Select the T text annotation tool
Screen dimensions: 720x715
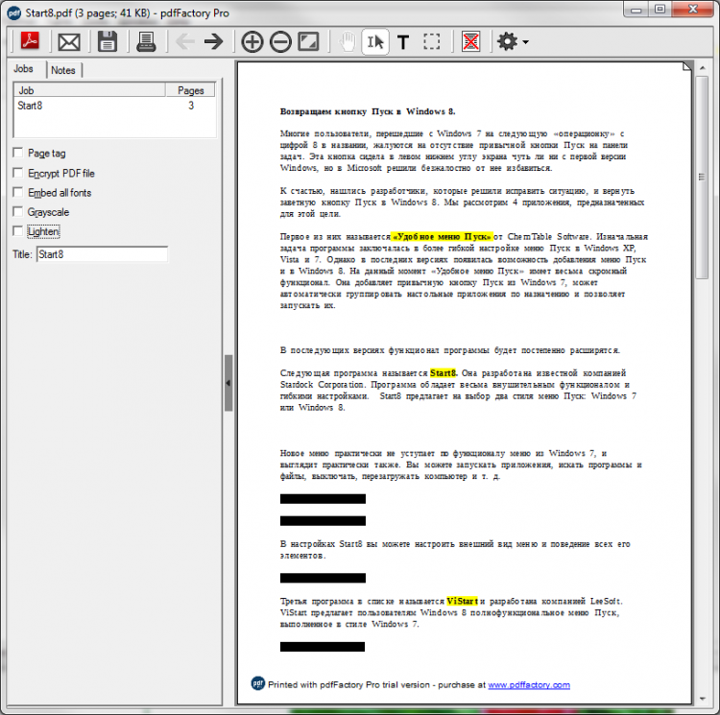[403, 42]
